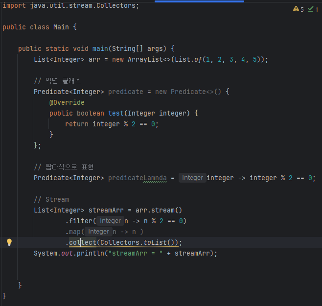Viewport: 322px width, 306px height.
Task: Click the yellow lightbulb quick-fix icon
Action: coord(9,242)
